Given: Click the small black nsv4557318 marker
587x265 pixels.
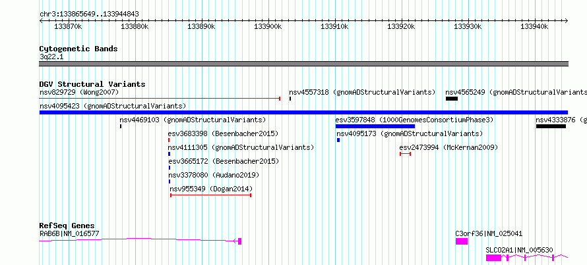Looking at the screenshot, I should click(290, 99).
